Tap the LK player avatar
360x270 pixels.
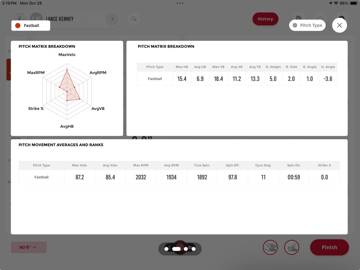click(x=36, y=19)
